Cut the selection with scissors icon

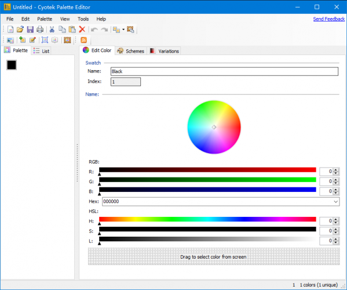click(52, 29)
